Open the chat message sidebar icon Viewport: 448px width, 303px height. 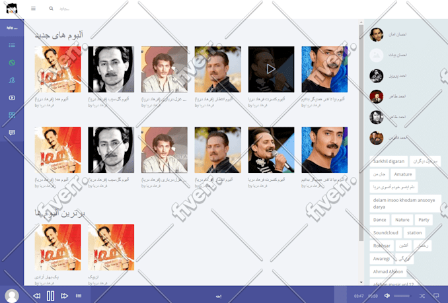pyautogui.click(x=12, y=133)
